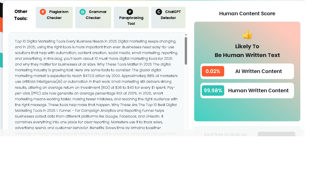Screen dimensions: 320x180
Task: Click the black Paraphrasing Tool P icon
Action: [x=130, y=12]
